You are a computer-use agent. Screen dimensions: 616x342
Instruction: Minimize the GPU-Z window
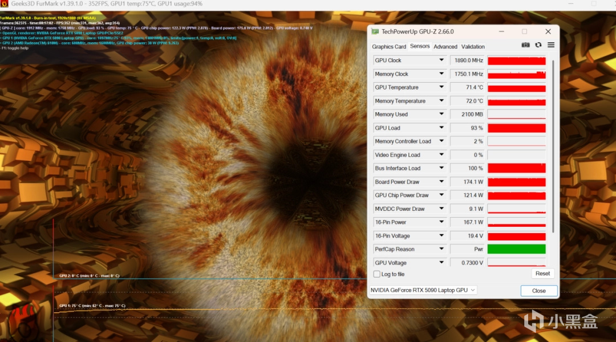coord(501,31)
